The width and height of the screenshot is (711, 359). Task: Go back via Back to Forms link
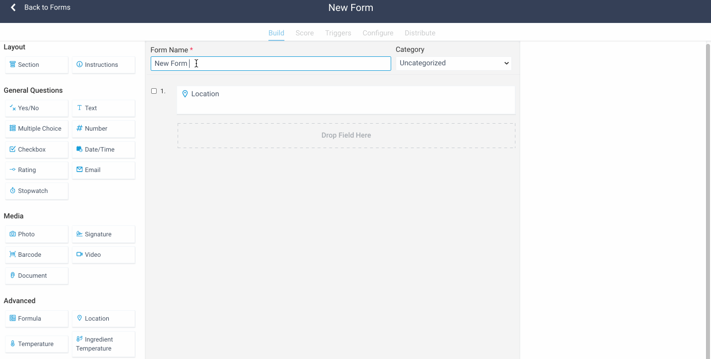(x=47, y=7)
